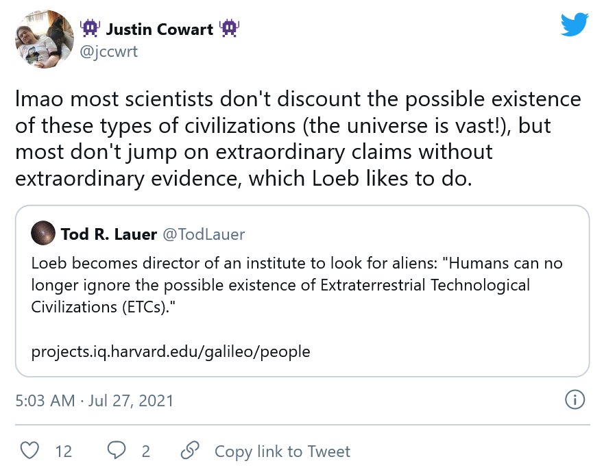This screenshot has height=470, width=604.
Task: Open the Justin Cowart display name
Action: (159, 29)
